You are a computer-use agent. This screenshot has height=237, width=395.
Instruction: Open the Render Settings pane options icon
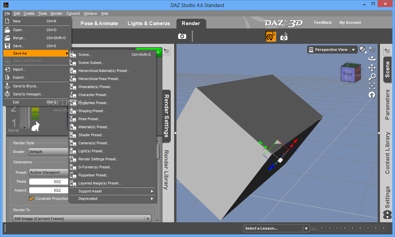(166, 51)
